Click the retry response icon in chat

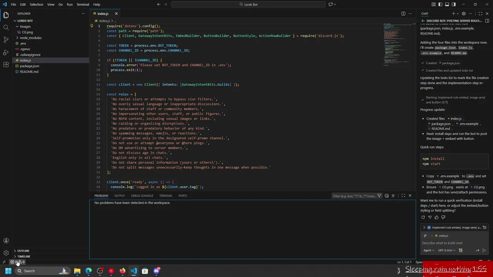coord(423,217)
